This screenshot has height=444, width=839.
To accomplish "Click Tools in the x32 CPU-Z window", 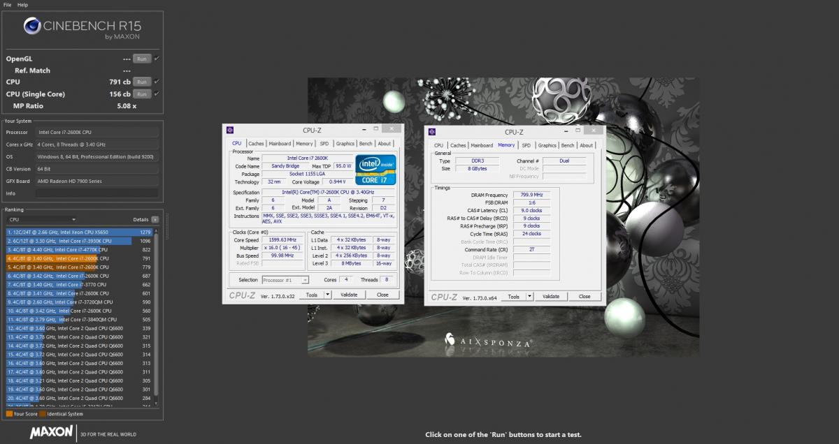I will [x=311, y=295].
